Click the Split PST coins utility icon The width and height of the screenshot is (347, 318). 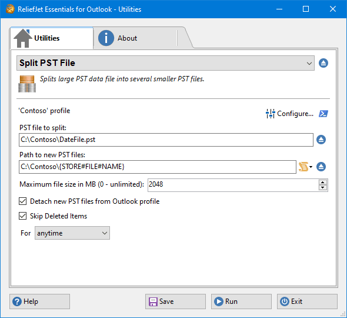pos(27,84)
